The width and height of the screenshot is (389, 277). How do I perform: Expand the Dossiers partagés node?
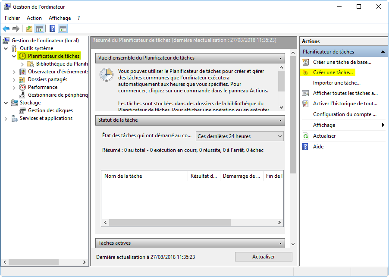pos(14,80)
